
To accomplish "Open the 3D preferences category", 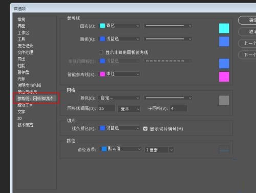I will pyautogui.click(x=19, y=118).
